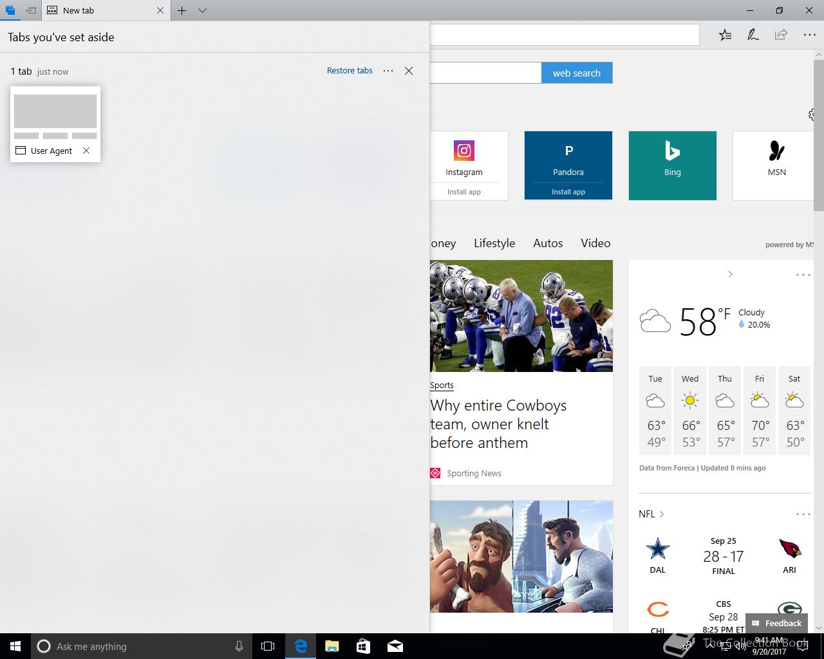Open Microsoft Store from taskbar
The height and width of the screenshot is (659, 824).
pos(364,646)
